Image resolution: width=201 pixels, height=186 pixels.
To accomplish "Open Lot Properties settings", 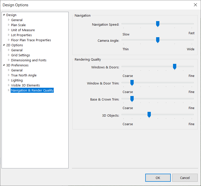I will (21, 35).
